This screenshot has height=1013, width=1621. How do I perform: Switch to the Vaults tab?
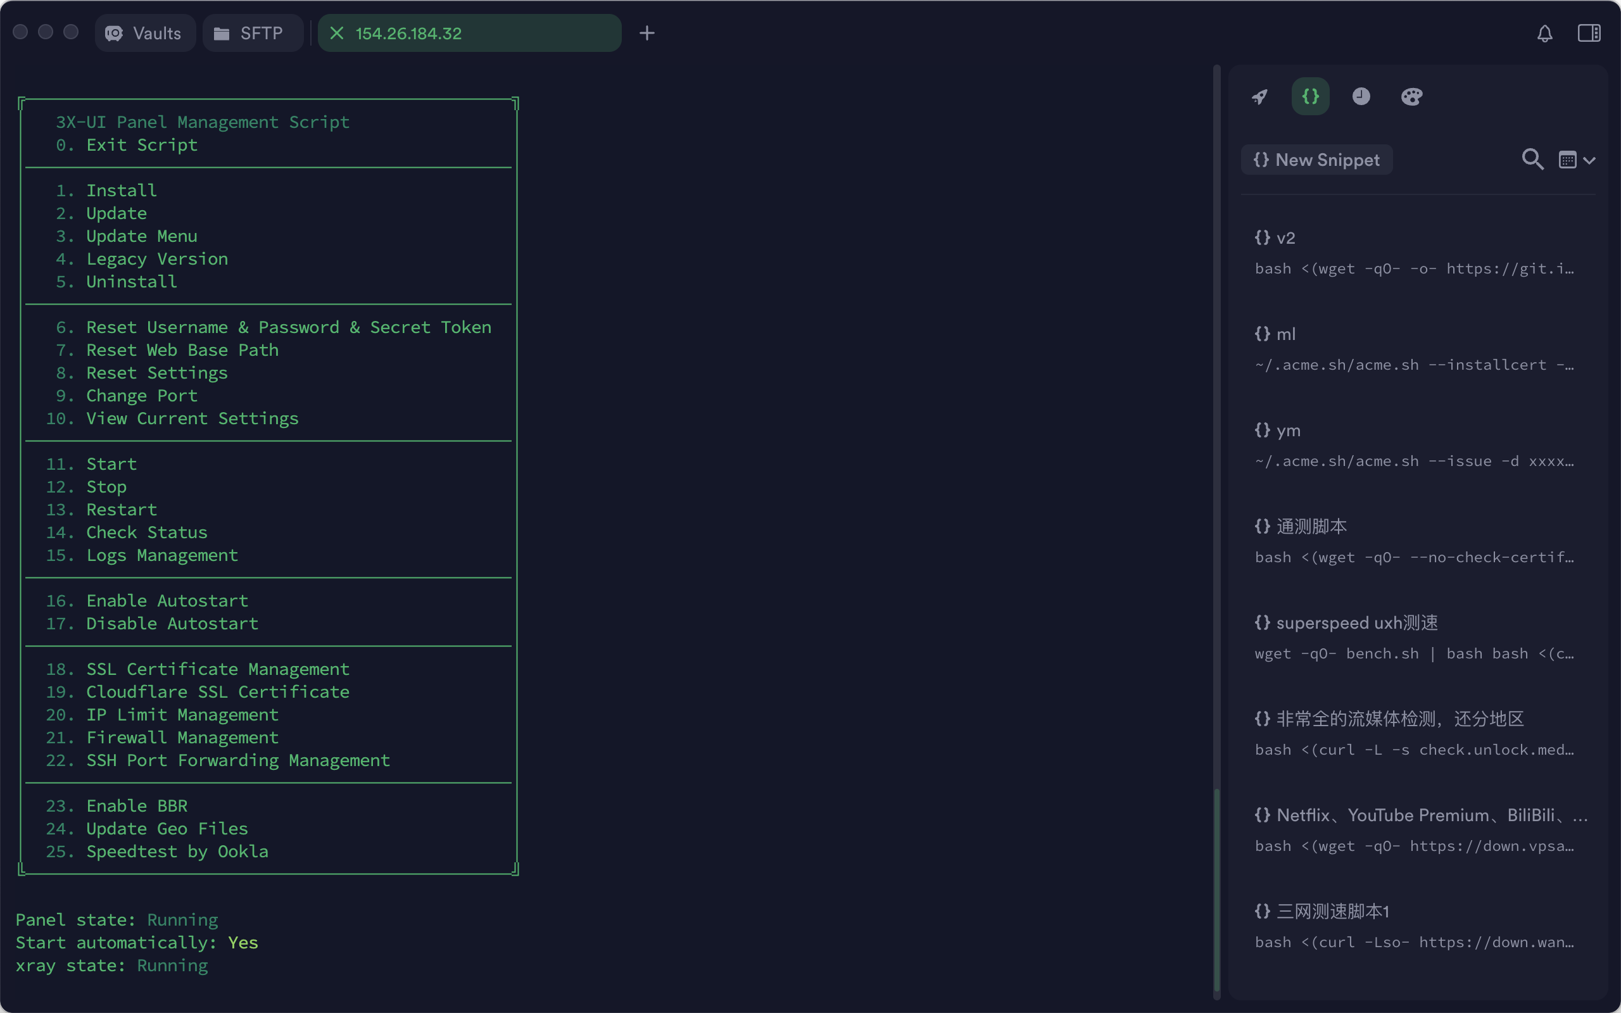point(146,34)
